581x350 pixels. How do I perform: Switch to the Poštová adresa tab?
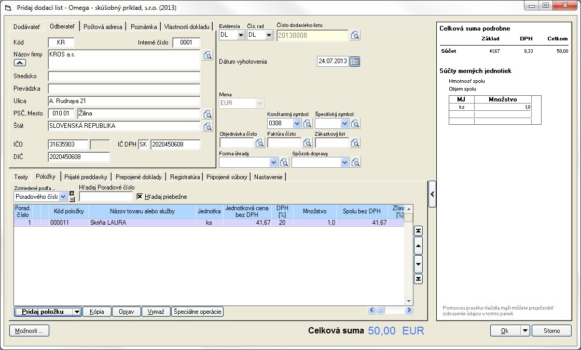pyautogui.click(x=103, y=26)
